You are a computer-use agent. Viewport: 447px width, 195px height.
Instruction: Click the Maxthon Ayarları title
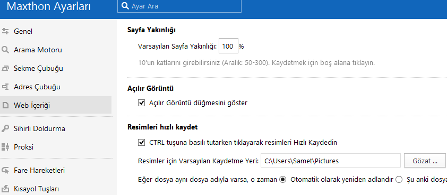(49, 6)
